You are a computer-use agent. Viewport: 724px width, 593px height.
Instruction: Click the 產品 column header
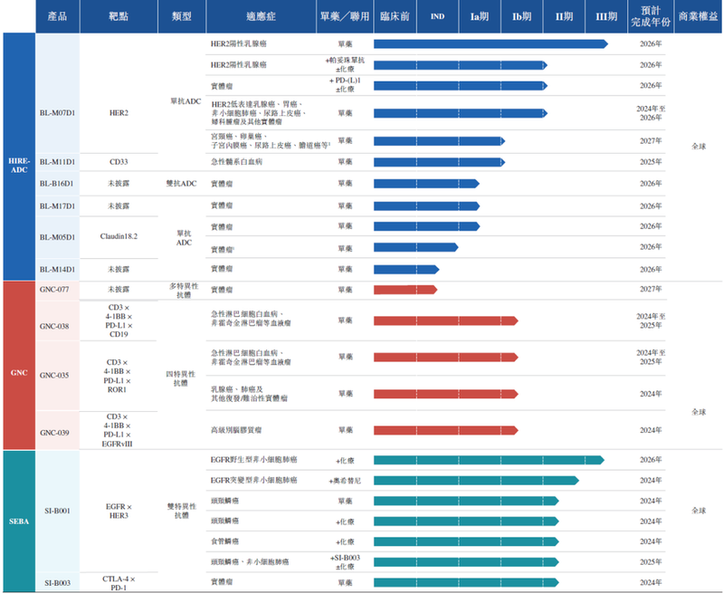[57, 16]
